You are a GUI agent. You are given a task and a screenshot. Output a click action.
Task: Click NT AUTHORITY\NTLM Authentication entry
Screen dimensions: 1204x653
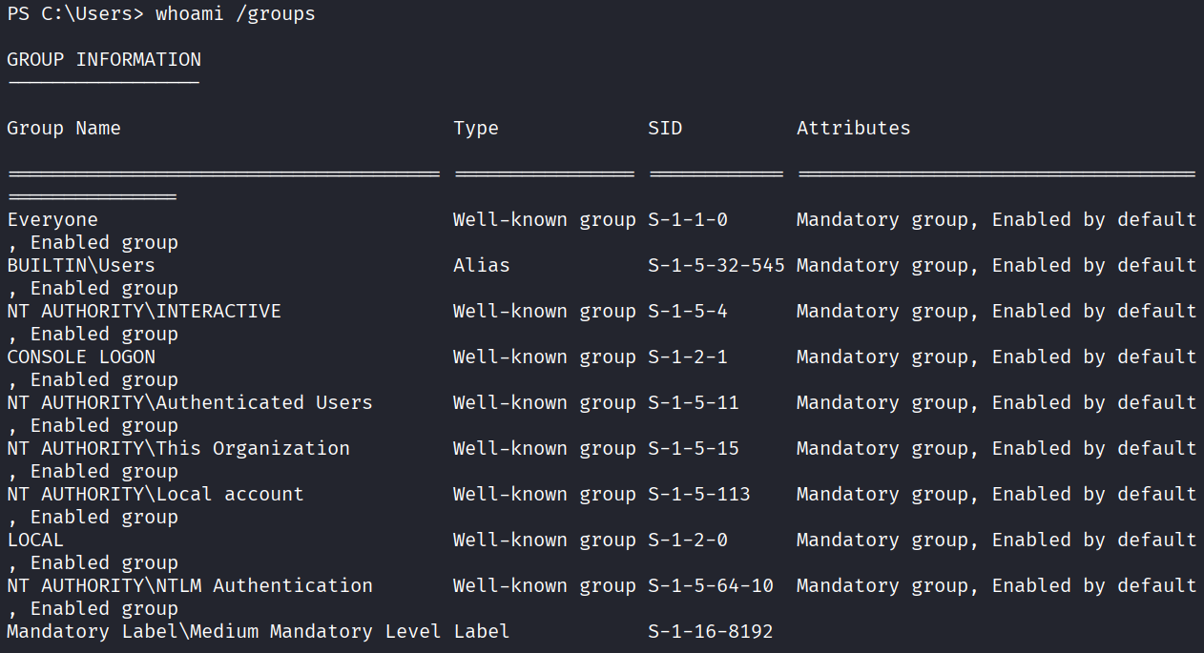190,586
